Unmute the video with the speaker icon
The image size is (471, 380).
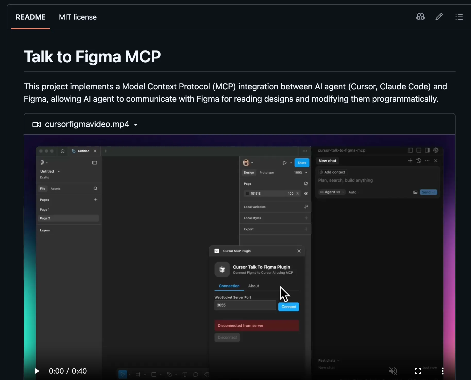point(393,371)
